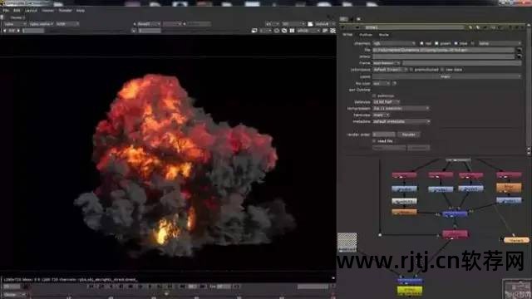Click the gain decrease arrow left of f/8
This screenshot has width=532, height=299.
[5, 31]
